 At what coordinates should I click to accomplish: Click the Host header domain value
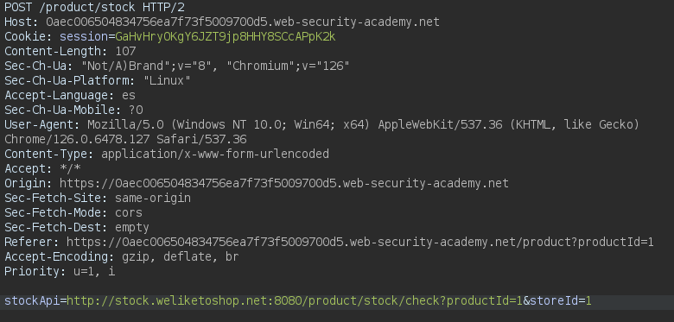[243, 22]
